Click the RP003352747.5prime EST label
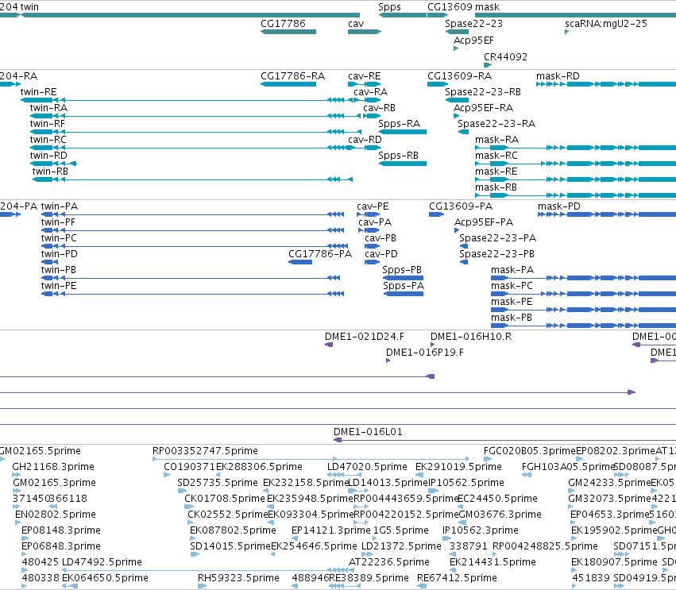Viewport: 676px width, 590px height. (x=205, y=451)
